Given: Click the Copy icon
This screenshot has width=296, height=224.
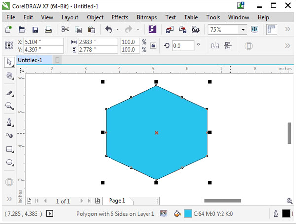Looking at the screenshot, I should [78, 30].
